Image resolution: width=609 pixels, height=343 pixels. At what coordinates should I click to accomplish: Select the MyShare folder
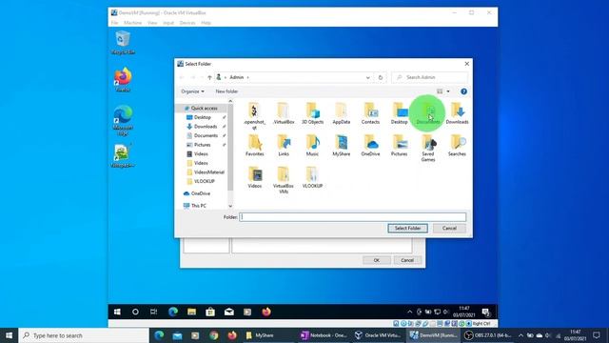pyautogui.click(x=341, y=146)
